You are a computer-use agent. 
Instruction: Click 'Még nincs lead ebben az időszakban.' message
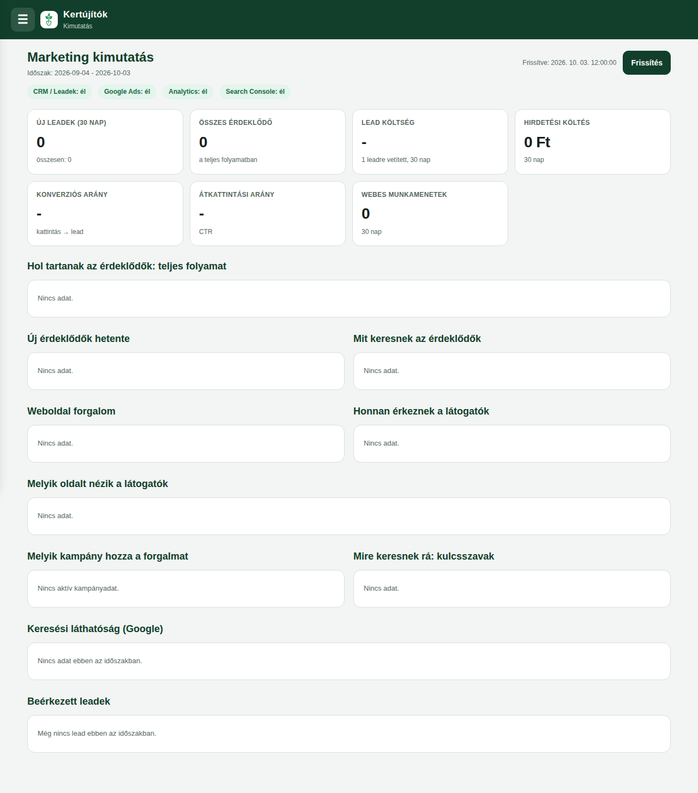(x=97, y=734)
